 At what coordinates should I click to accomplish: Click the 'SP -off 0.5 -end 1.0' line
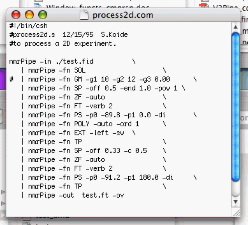tap(103, 88)
